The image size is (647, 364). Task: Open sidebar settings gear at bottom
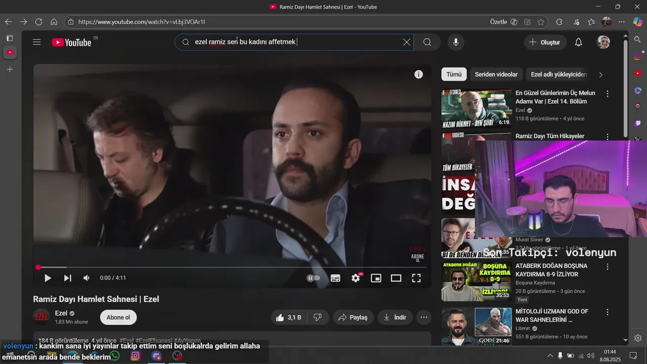pos(638,338)
